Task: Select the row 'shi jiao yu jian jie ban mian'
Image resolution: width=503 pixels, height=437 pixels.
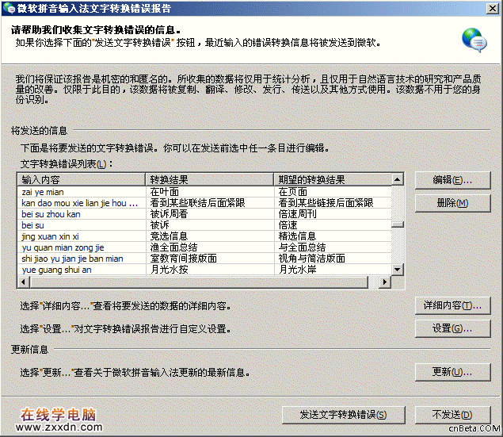Action: [x=204, y=259]
